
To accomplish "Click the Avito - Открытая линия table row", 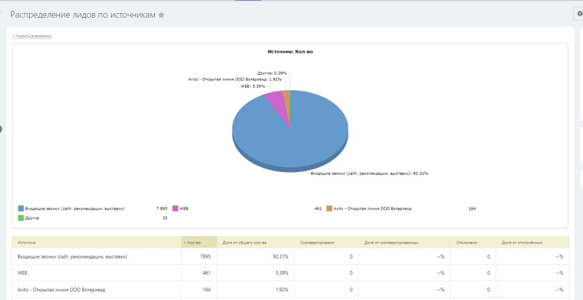I will [61, 290].
